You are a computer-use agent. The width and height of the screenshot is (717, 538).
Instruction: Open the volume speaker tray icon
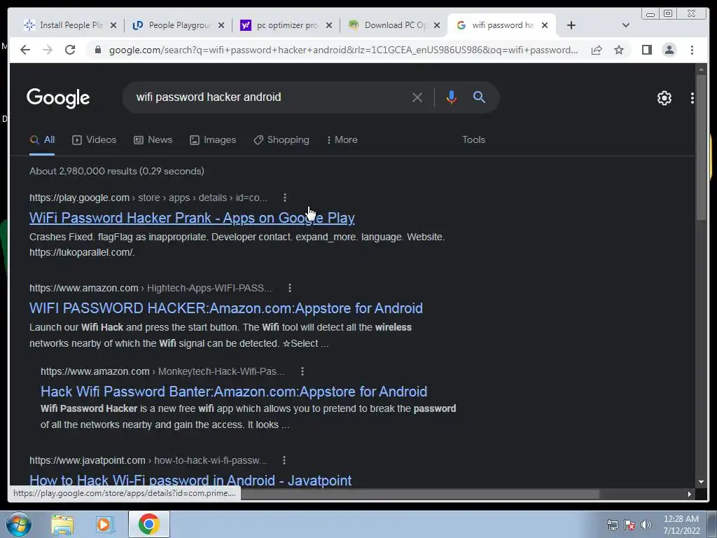[x=646, y=525]
